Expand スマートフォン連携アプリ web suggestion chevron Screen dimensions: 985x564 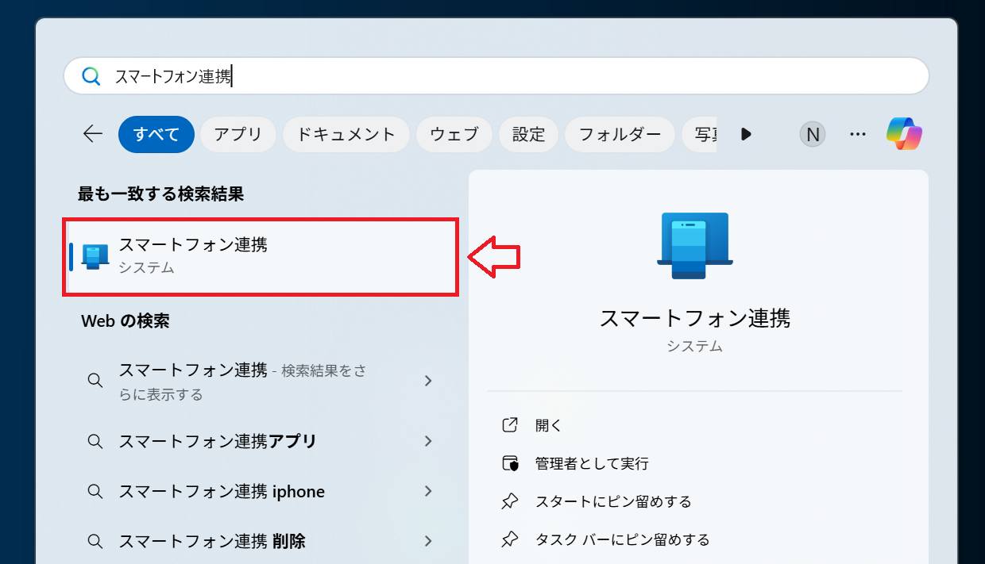tap(428, 441)
